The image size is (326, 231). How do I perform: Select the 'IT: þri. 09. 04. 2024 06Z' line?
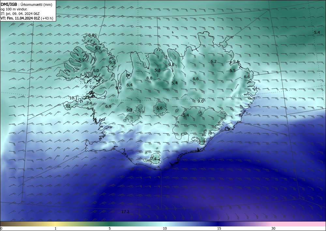(x=20, y=14)
